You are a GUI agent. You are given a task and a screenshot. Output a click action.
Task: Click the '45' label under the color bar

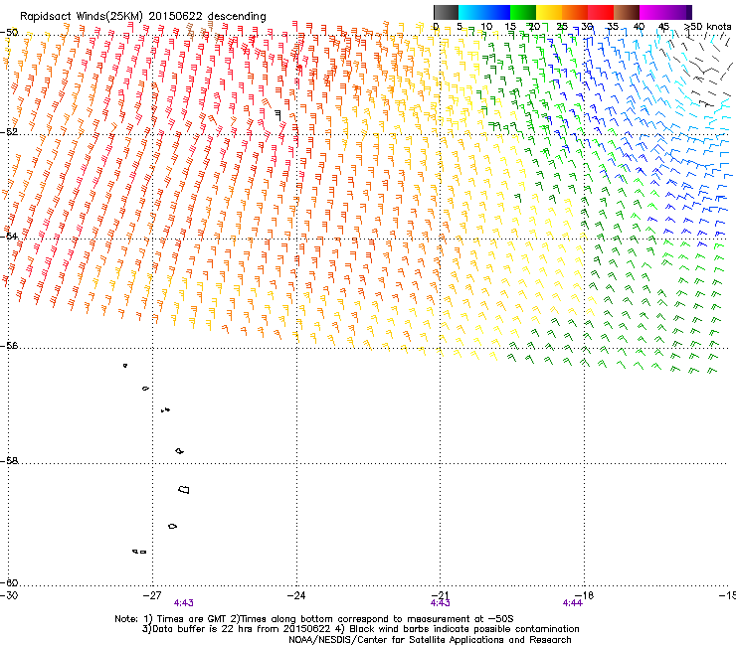click(x=663, y=26)
